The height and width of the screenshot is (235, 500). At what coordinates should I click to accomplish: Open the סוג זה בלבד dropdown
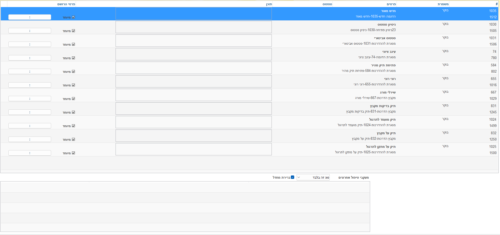[x=313, y=178]
